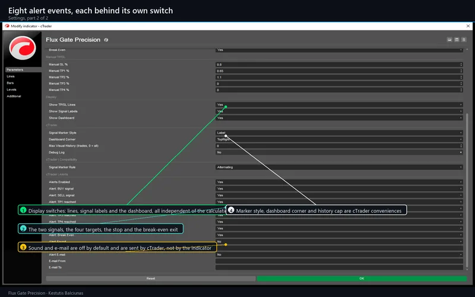Open the Show Dashboard dropdown
475x297 pixels.
(x=339, y=118)
